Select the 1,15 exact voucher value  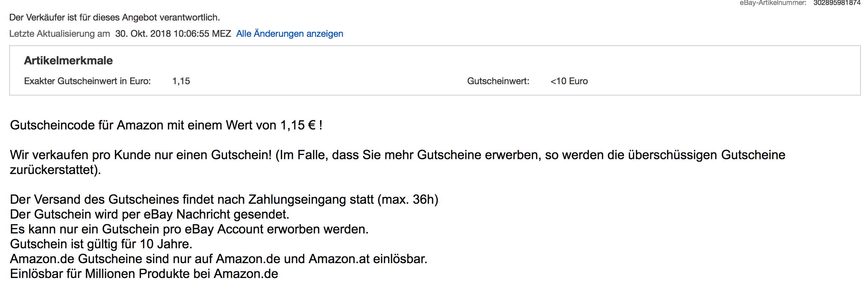[x=181, y=81]
